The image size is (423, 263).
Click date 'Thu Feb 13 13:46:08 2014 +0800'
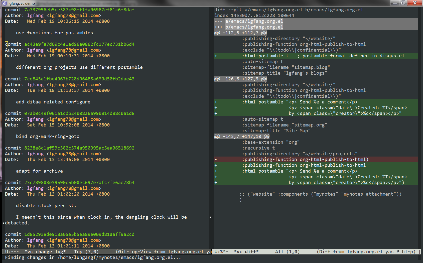(68, 160)
